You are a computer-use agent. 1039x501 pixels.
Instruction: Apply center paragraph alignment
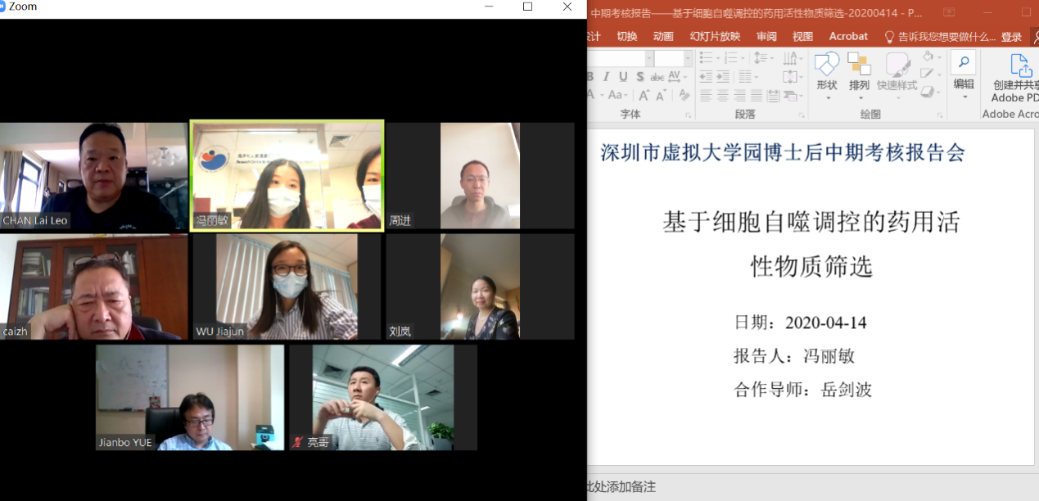(722, 96)
